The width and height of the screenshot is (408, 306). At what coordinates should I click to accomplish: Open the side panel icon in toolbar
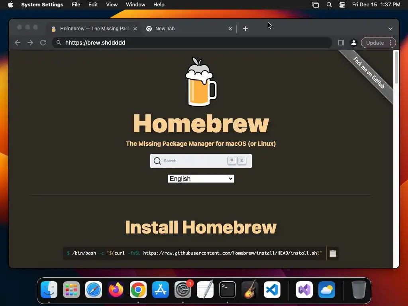pyautogui.click(x=341, y=43)
